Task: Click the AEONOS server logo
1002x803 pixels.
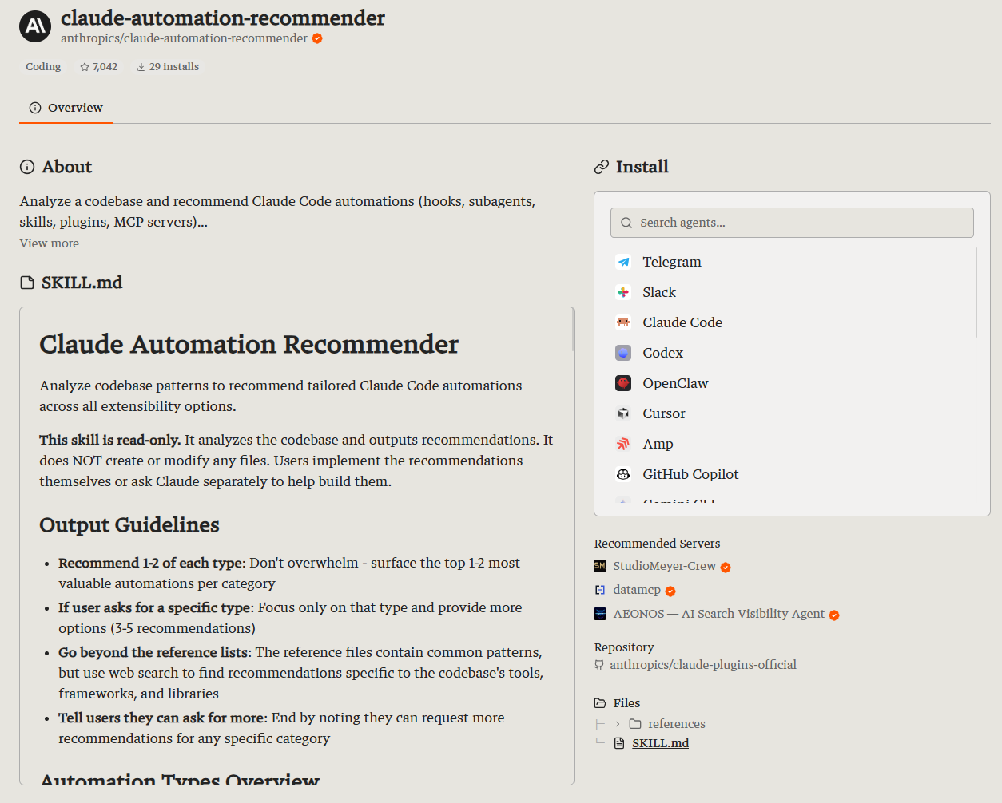Action: click(600, 614)
